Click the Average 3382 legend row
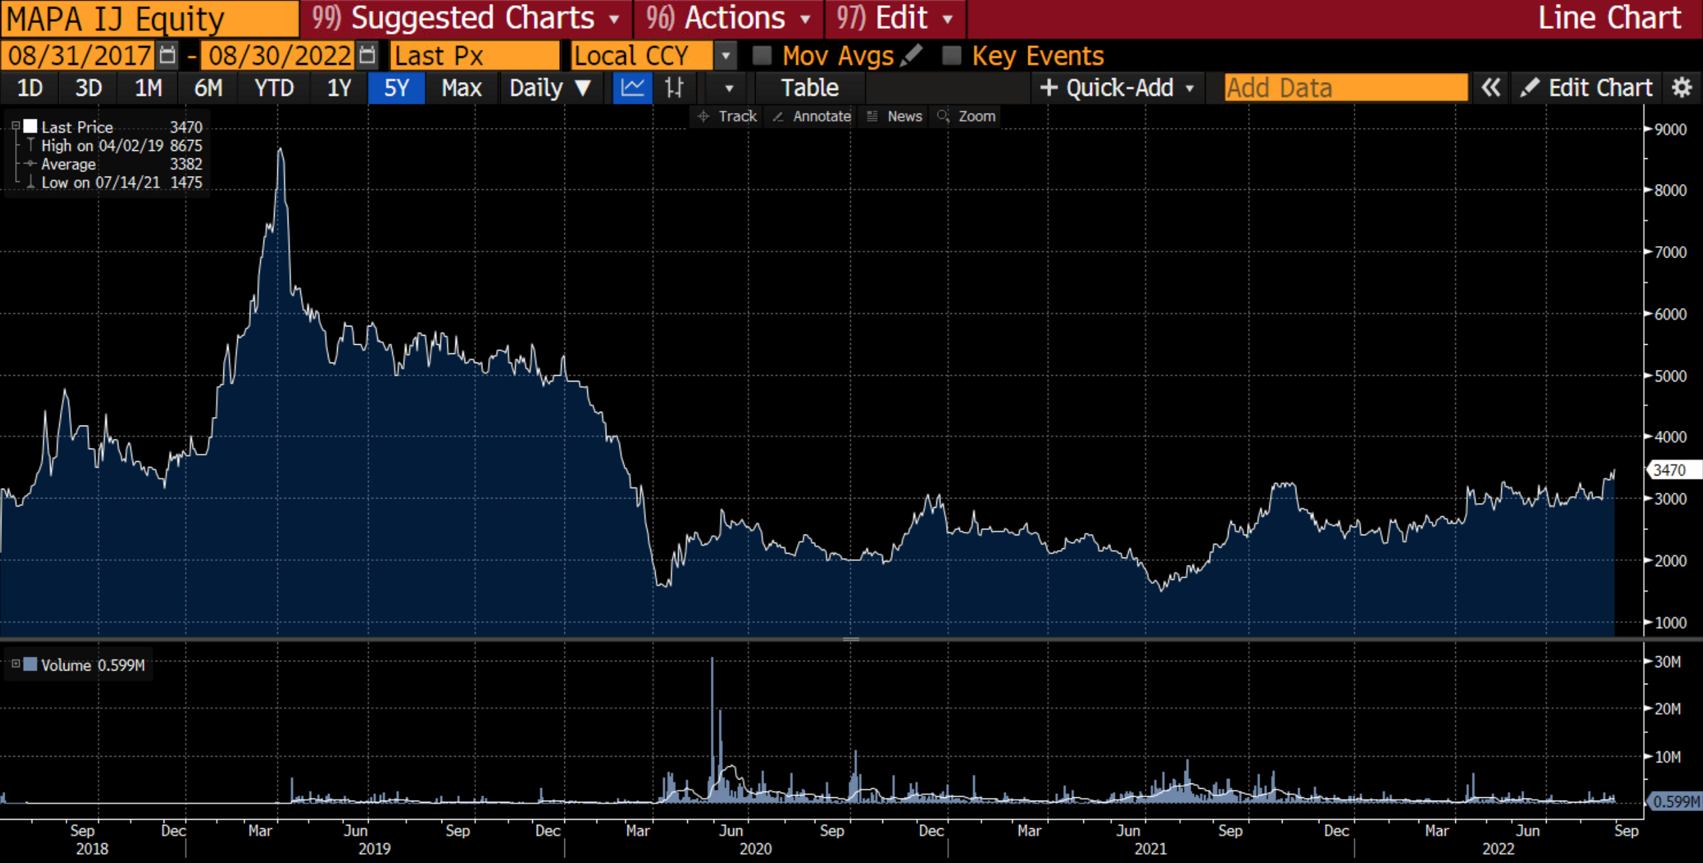This screenshot has width=1703, height=863. pyautogui.click(x=113, y=164)
